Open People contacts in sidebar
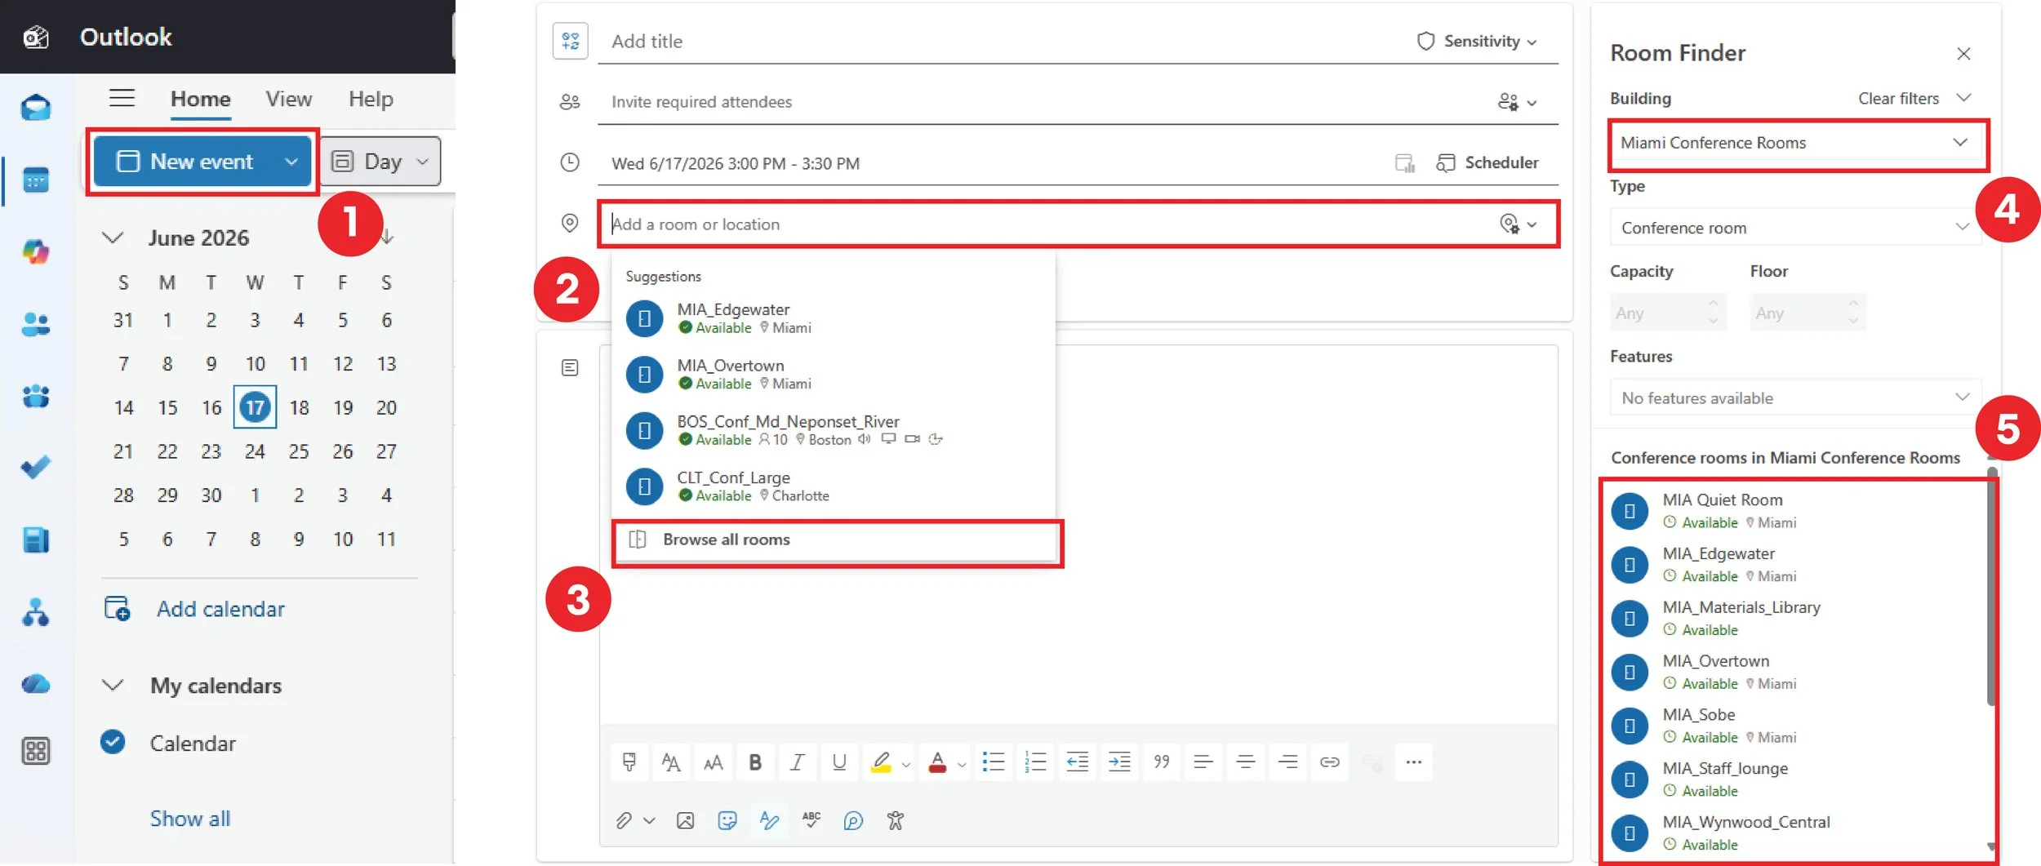2041x866 pixels. [36, 325]
